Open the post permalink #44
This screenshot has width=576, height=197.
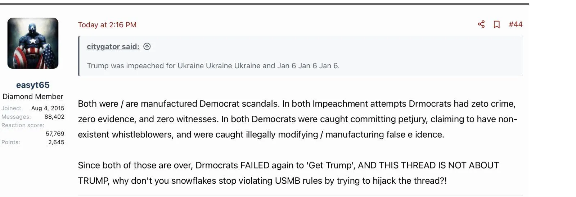[x=516, y=24]
